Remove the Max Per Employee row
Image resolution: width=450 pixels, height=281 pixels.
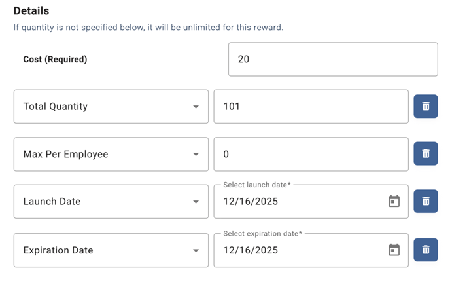tap(425, 154)
